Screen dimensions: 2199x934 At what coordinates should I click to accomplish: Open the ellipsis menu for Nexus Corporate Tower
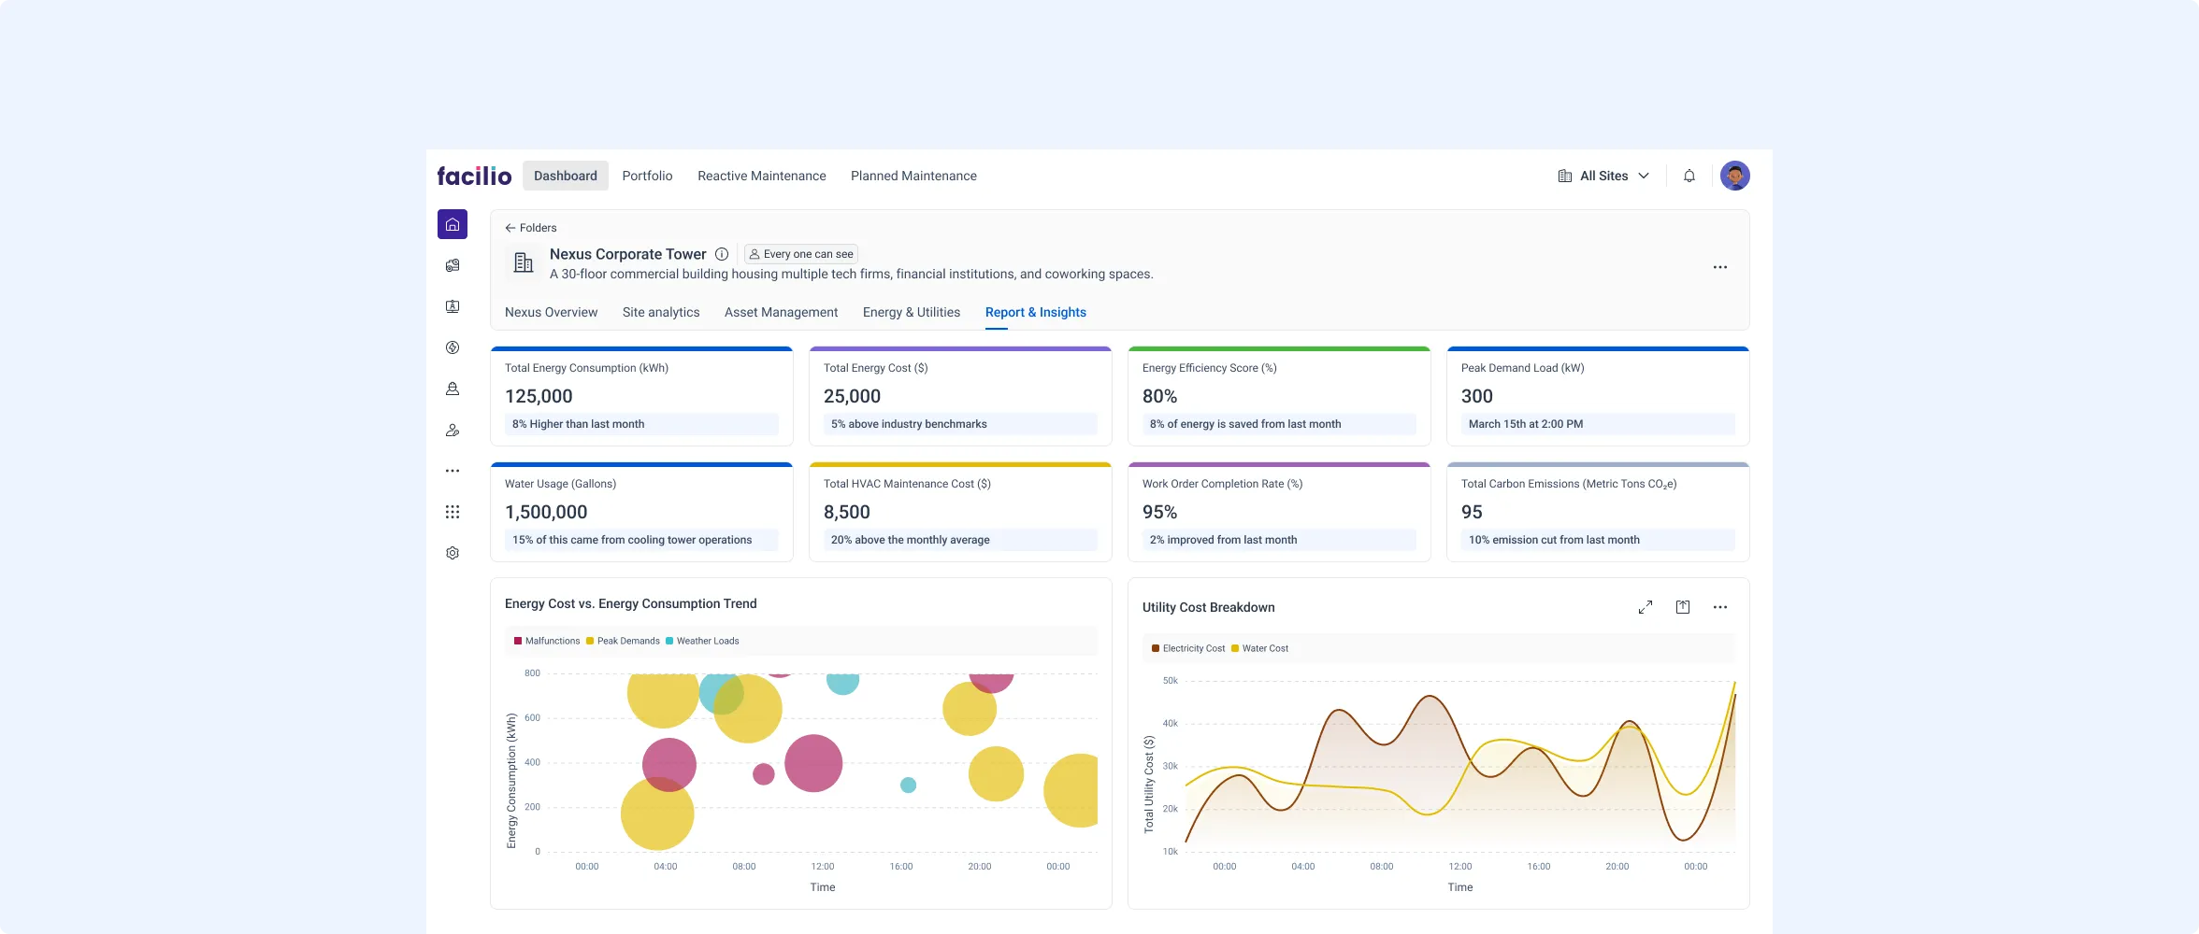[1719, 266]
